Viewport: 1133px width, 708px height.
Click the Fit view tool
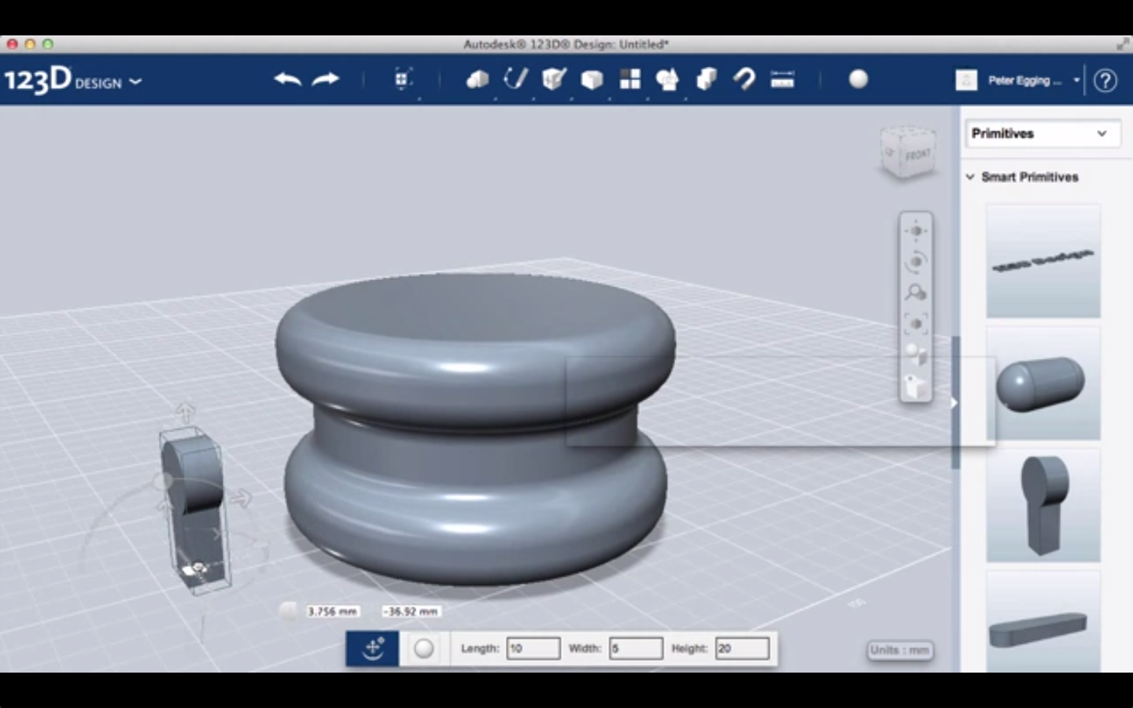(916, 323)
